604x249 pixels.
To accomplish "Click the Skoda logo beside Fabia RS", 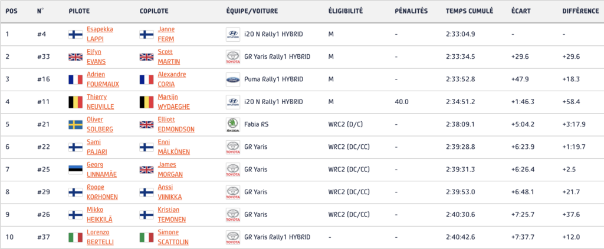I will 233,124.
